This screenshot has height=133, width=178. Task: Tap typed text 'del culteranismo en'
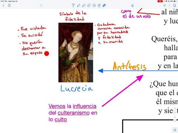pos(73,113)
